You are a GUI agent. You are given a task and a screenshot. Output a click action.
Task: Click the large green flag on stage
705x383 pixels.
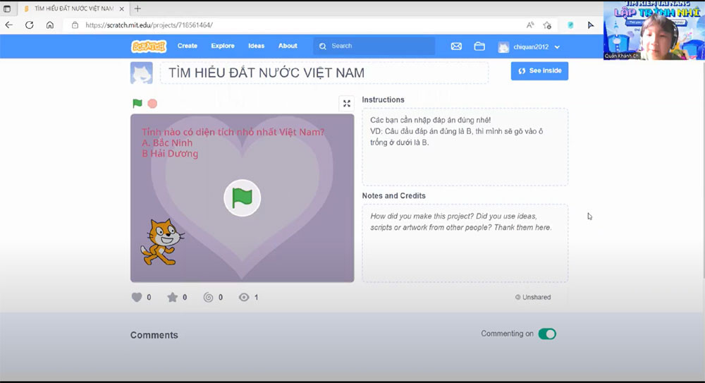tap(242, 198)
